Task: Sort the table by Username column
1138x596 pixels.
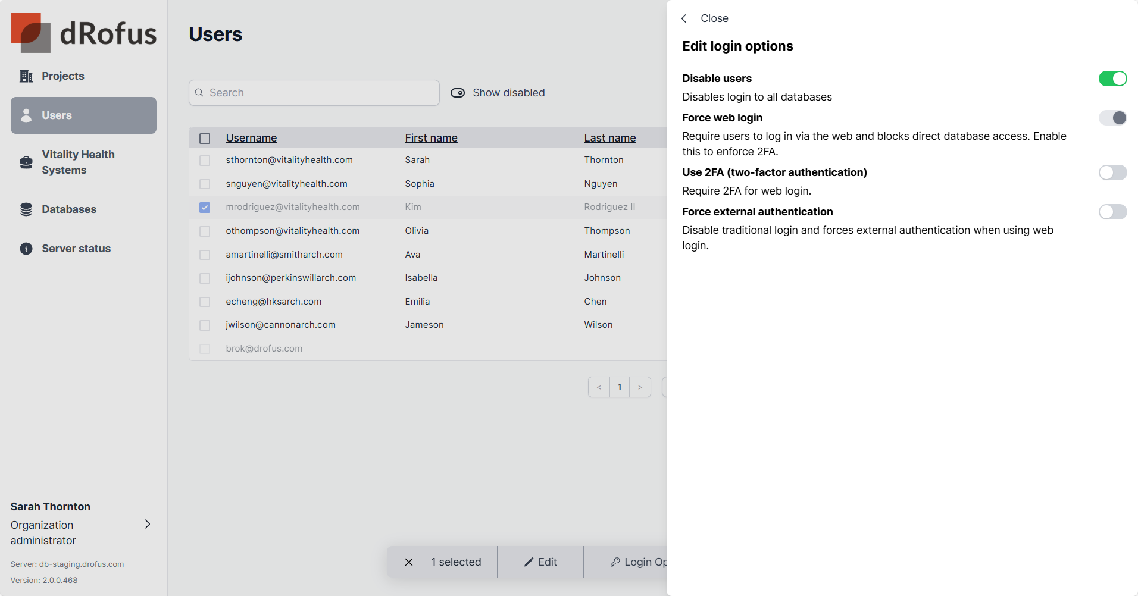Action: click(251, 138)
